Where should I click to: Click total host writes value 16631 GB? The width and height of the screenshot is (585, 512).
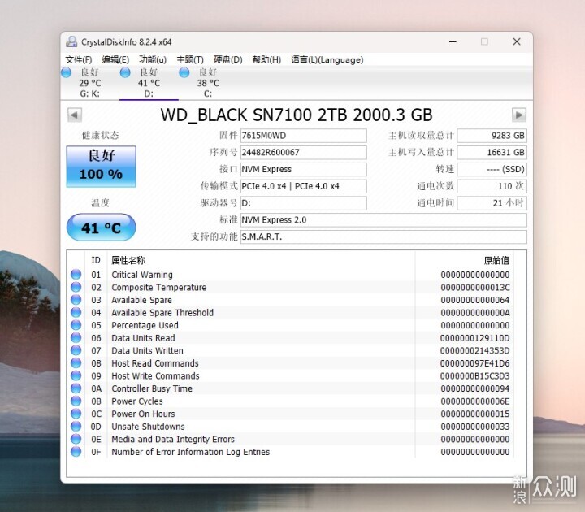pos(492,152)
